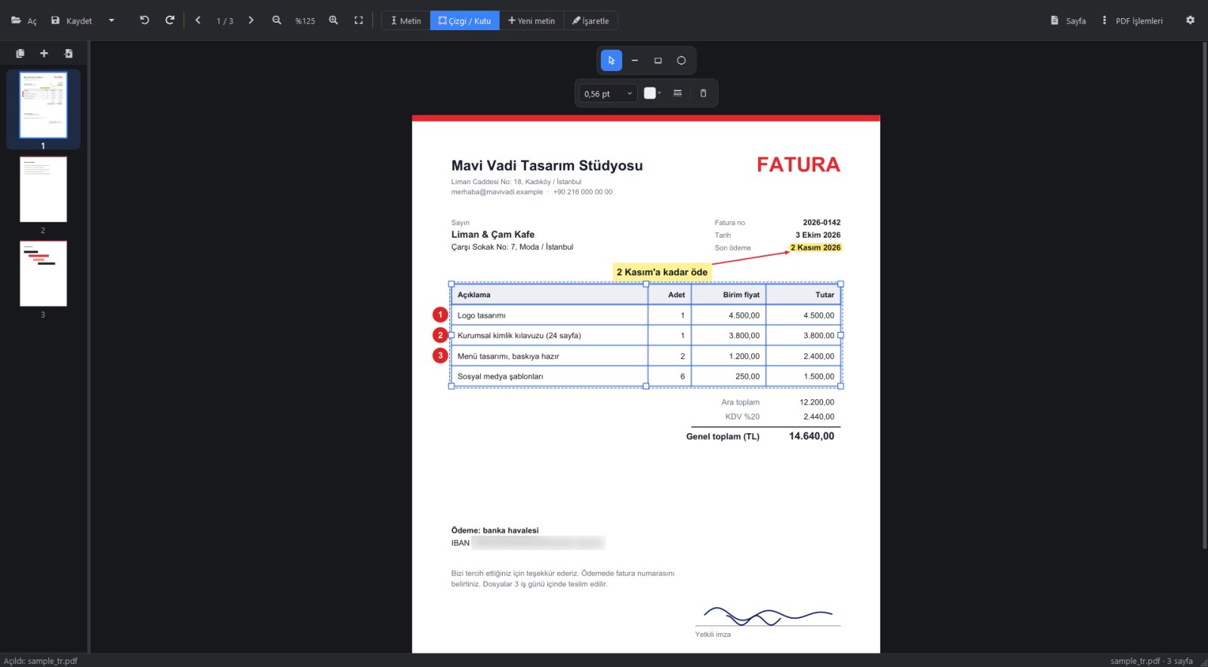Image resolution: width=1208 pixels, height=667 pixels.
Task: Open the color swatch dropdown arrow
Action: 660,94
